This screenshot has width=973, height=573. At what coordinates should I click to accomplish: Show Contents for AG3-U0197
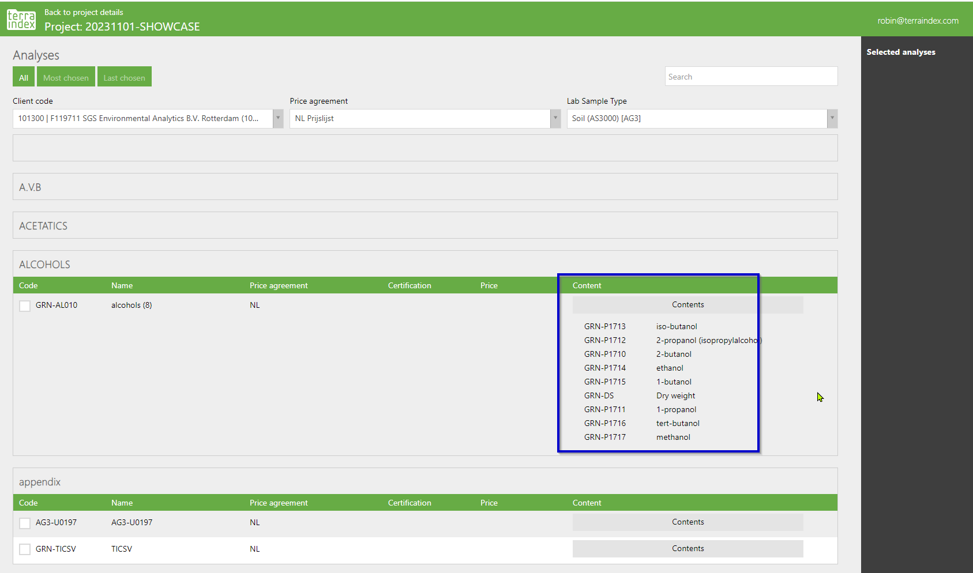tap(688, 522)
